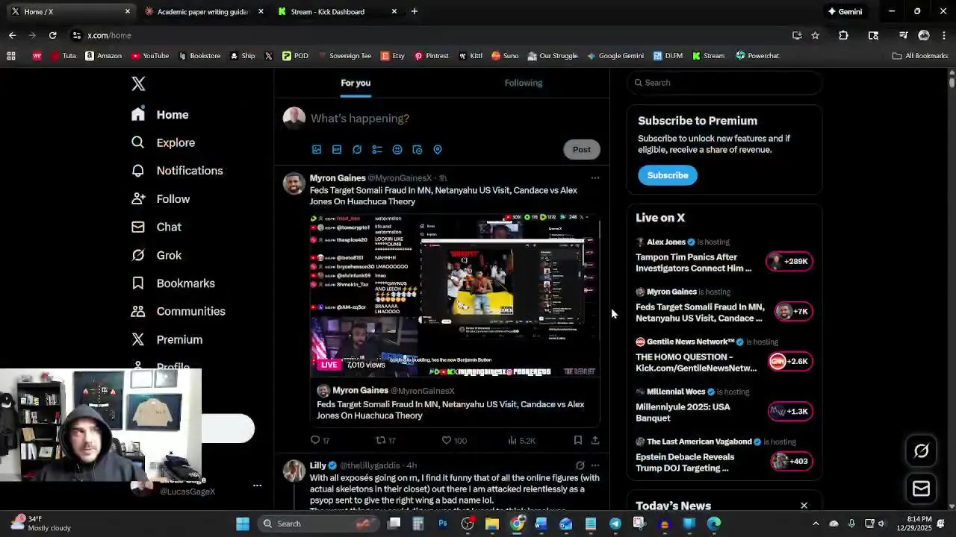Viewport: 956px width, 537px height.
Task: Open Explore in X sidebar
Action: [x=163, y=142]
